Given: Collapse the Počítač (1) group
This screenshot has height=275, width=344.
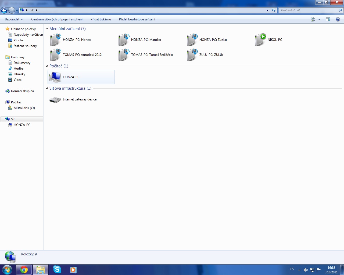Looking at the screenshot, I should (47, 66).
